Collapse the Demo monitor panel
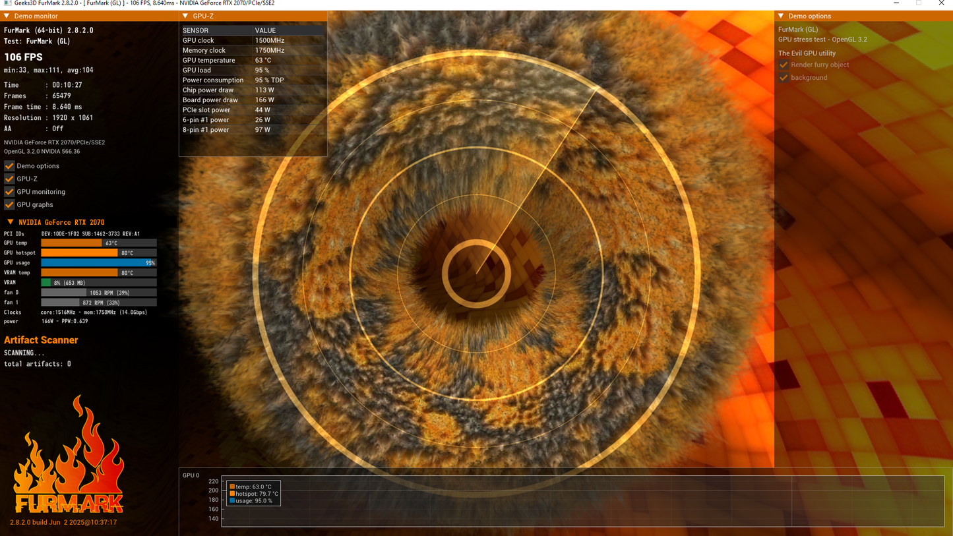This screenshot has height=536, width=953. (7, 16)
